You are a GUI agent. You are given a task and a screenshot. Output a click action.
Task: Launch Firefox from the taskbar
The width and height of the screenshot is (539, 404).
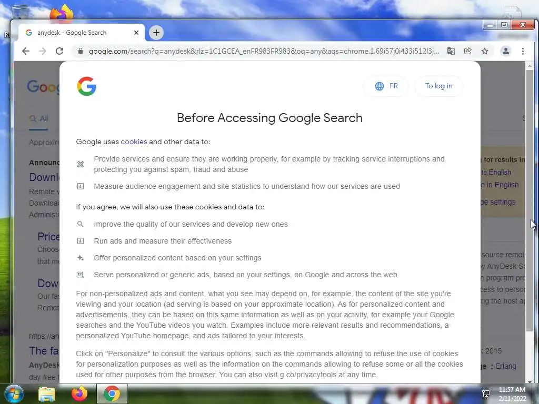pos(79,393)
